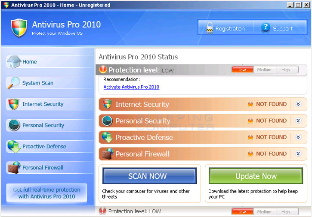312x217 pixels.
Task: Click the Personal Security radar icon in sidebar
Action: point(14,125)
